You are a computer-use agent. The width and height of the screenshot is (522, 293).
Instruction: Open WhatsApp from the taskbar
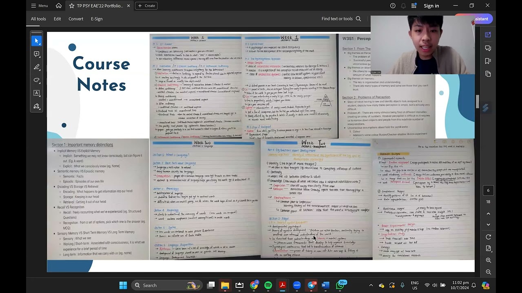pos(341,285)
